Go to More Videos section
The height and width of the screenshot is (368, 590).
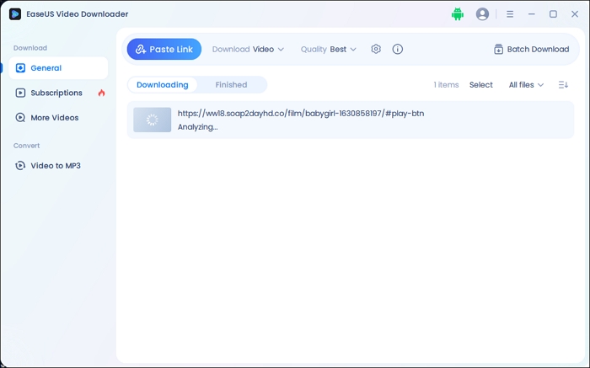click(54, 118)
